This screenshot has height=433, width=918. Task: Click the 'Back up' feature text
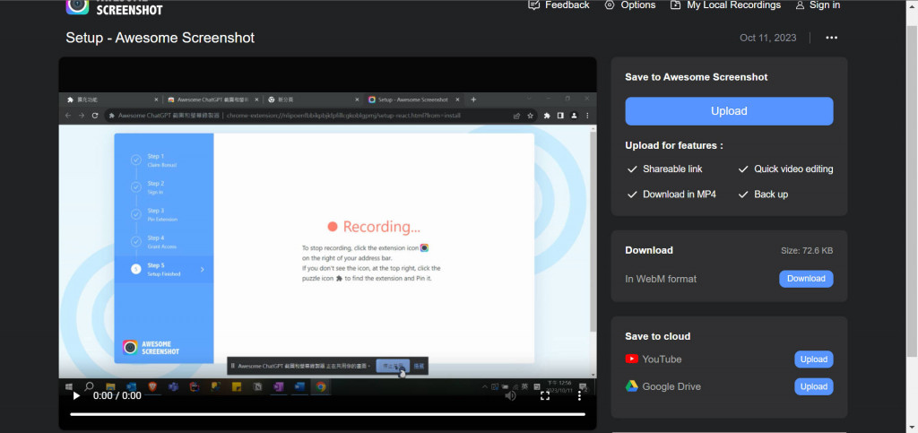tap(770, 195)
